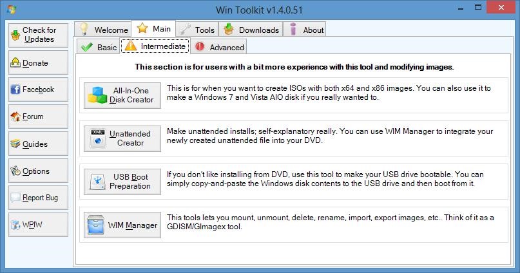This screenshot has width=520, height=273.
Task: Click the Report Bug button
Action: [x=37, y=198]
